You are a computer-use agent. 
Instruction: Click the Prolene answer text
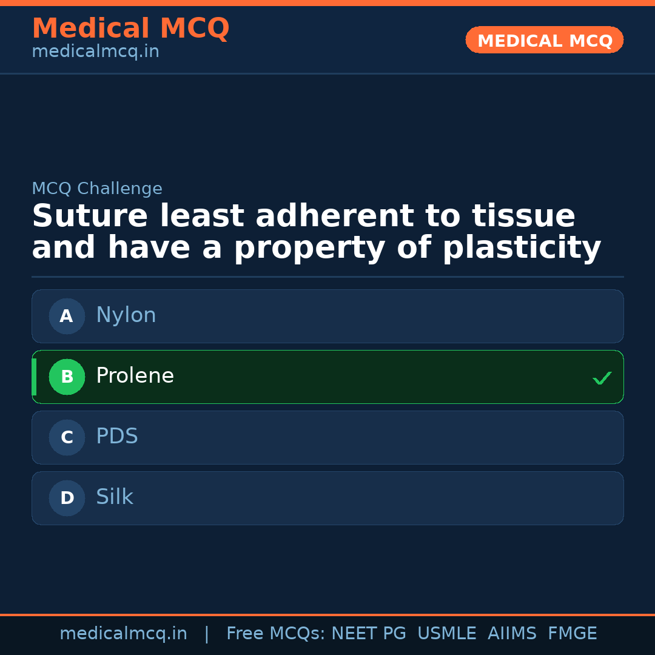click(135, 376)
